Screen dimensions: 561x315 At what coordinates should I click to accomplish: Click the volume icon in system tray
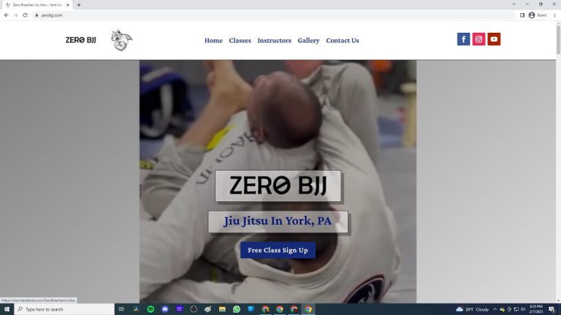coord(523,309)
